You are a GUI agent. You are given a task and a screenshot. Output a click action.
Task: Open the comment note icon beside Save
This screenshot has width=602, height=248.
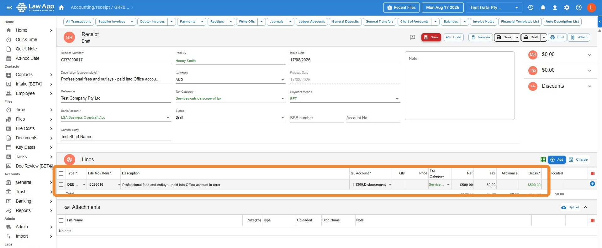tap(413, 37)
